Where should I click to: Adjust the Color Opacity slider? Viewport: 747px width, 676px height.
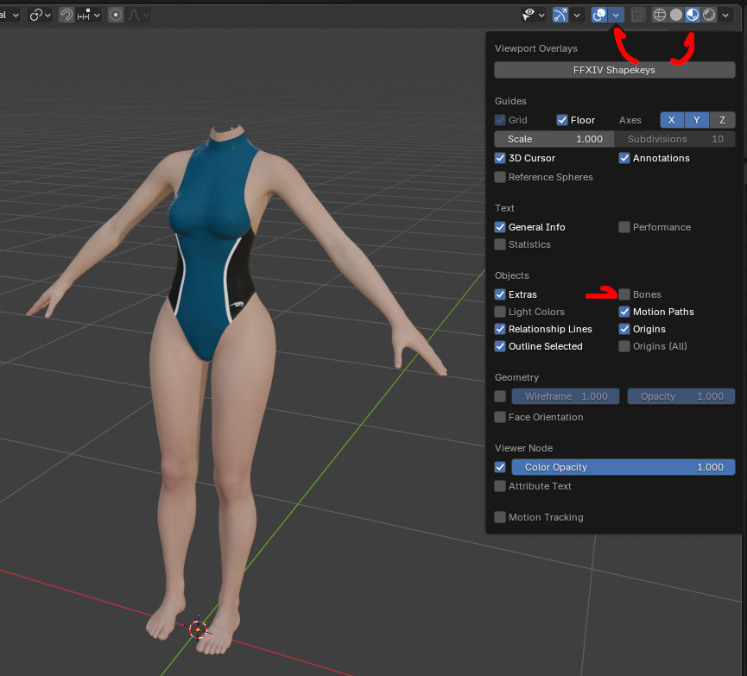(x=624, y=467)
